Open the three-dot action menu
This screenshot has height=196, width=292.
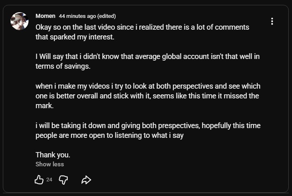[x=272, y=21]
